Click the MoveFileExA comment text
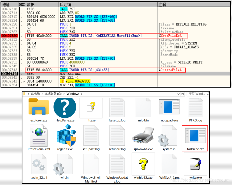The image size is (232, 185). (x=171, y=36)
